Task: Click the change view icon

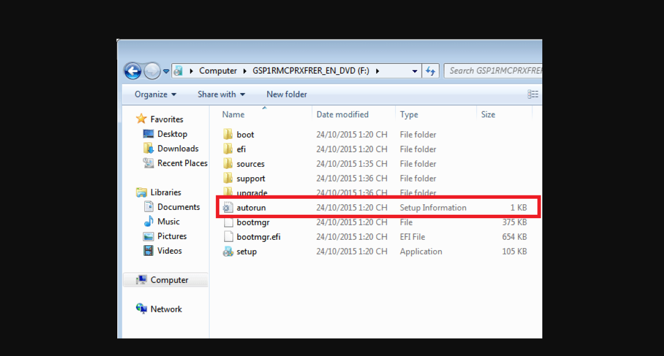Action: [533, 94]
